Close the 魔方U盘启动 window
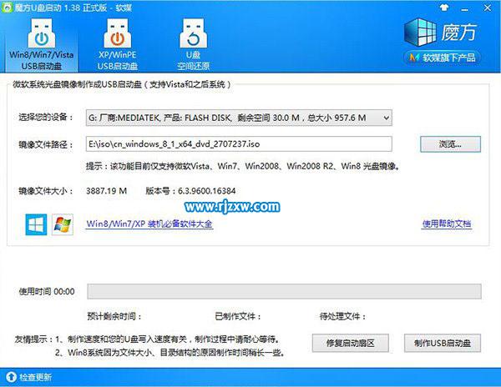This screenshot has height=387, width=501. coord(488,8)
